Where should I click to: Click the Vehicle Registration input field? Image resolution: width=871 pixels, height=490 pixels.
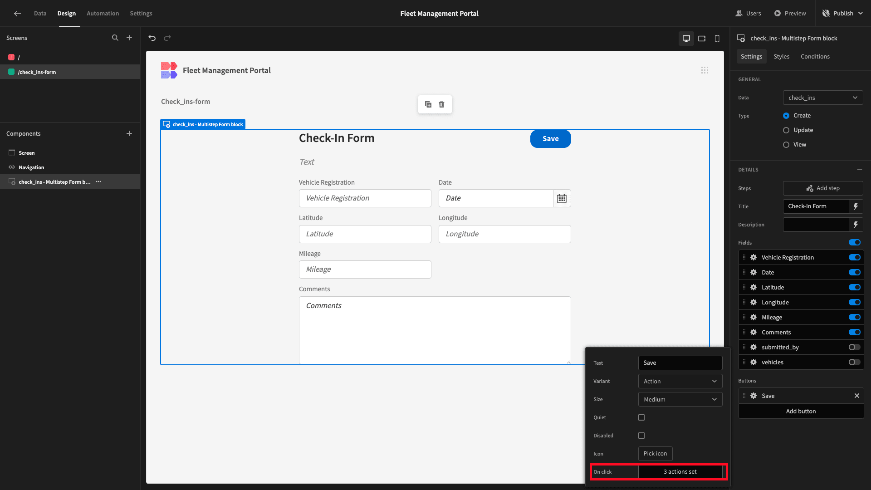coord(365,198)
